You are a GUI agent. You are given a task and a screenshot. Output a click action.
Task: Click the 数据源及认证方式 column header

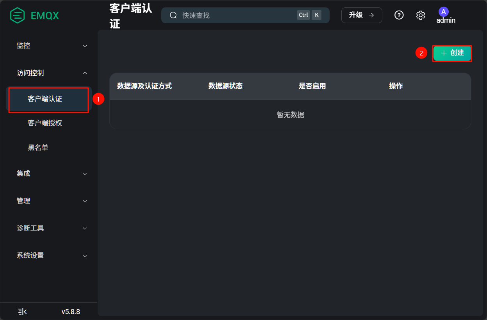pos(144,86)
